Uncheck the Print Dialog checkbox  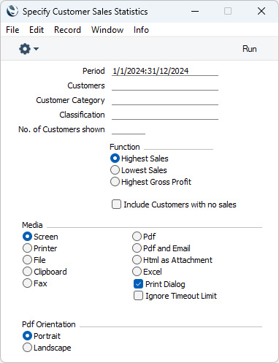pyautogui.click(x=138, y=284)
